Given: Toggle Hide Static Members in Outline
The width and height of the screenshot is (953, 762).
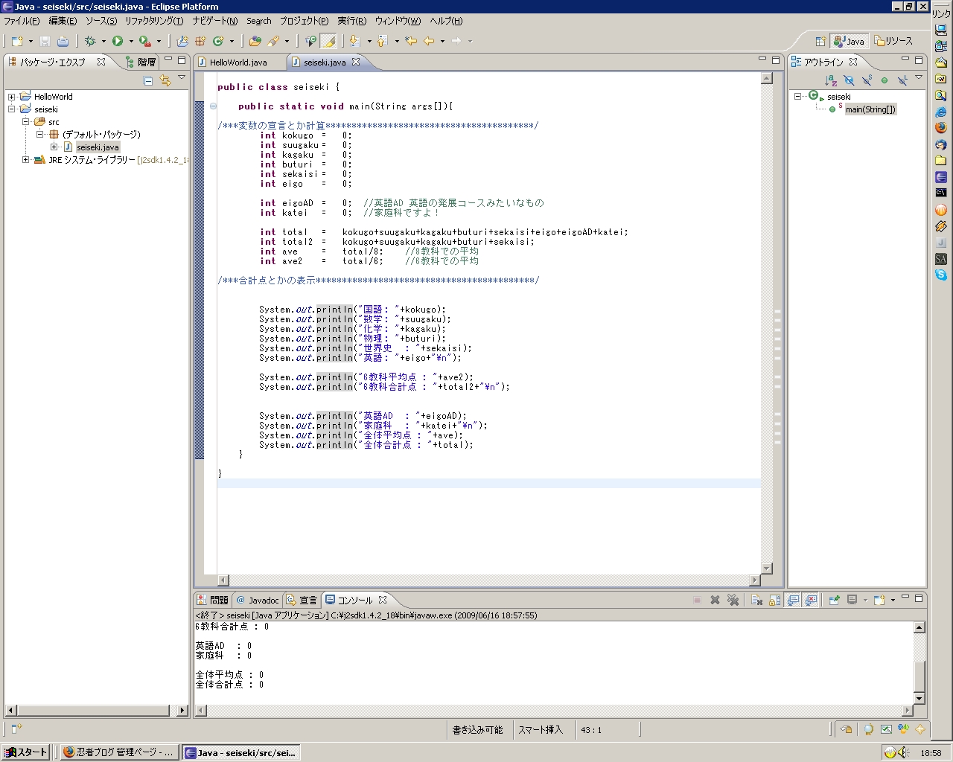Looking at the screenshot, I should coord(867,80).
